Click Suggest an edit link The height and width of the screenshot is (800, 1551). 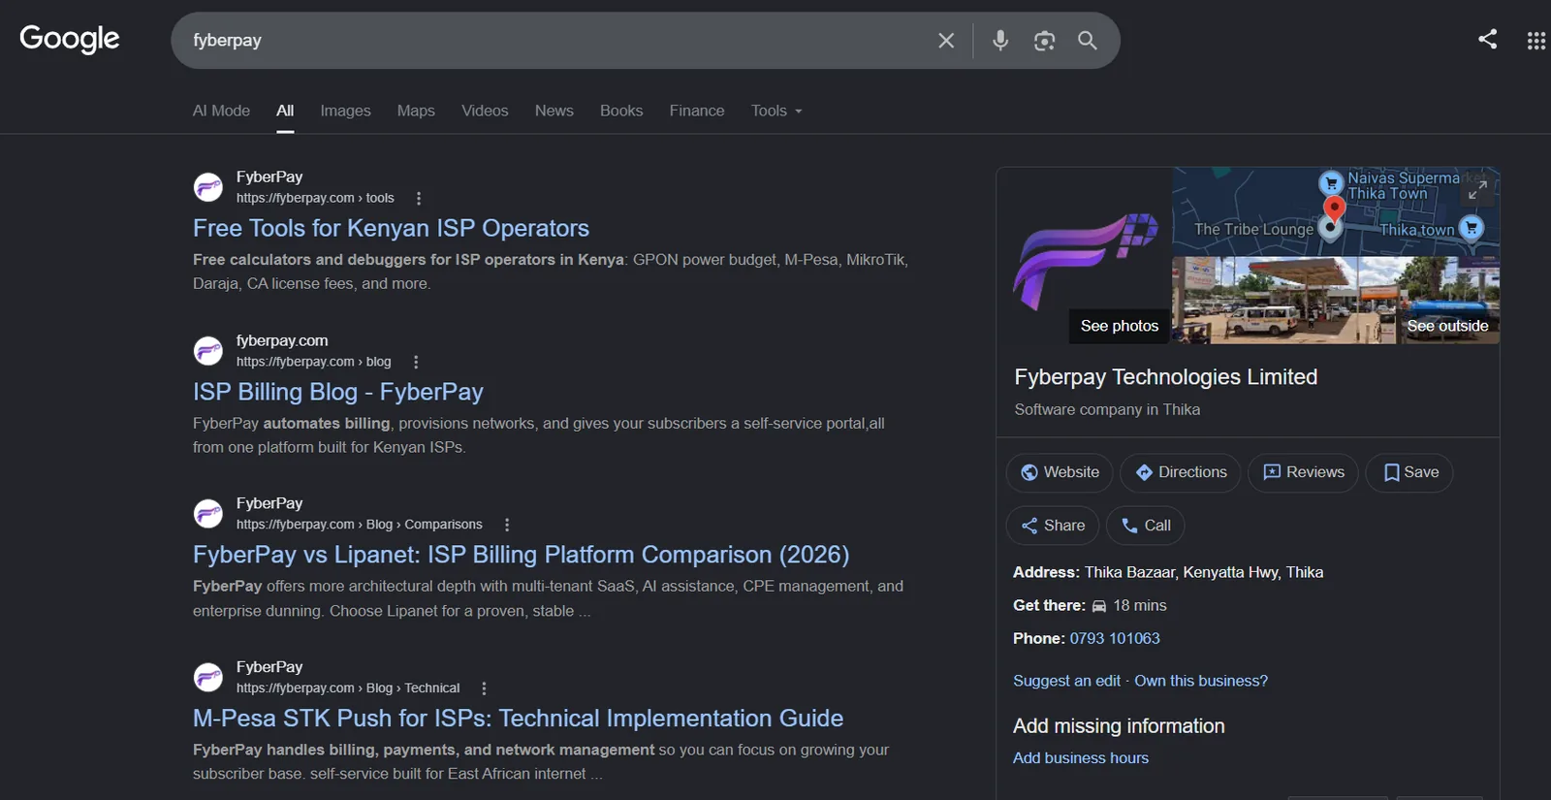click(1066, 681)
